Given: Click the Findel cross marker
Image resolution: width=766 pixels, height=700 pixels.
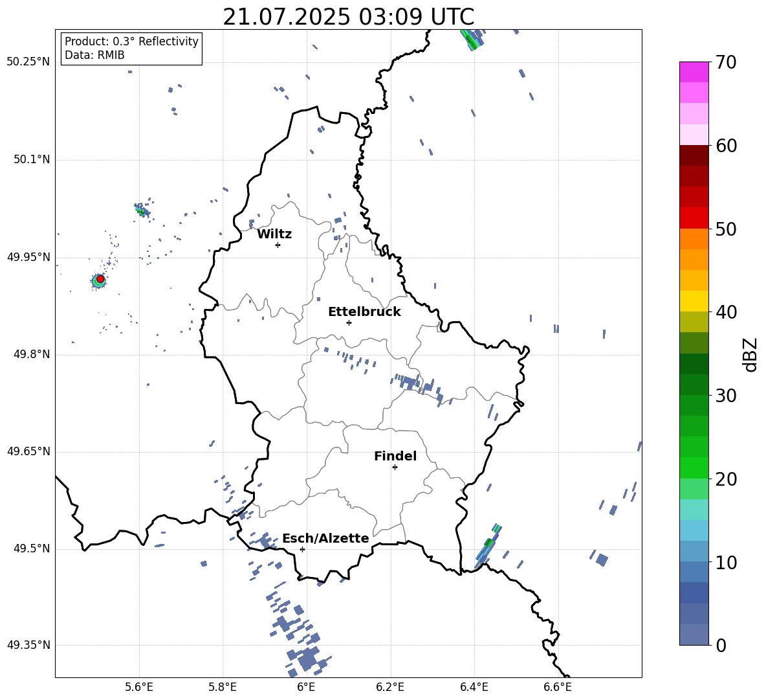Looking at the screenshot, I should click(395, 468).
